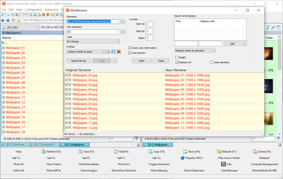Click the blue back arrow icon
The width and height of the screenshot is (283, 179).
(x=3, y=20)
